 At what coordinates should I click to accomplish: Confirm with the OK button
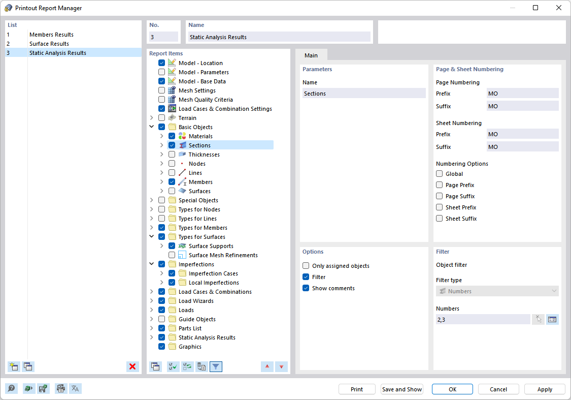452,389
